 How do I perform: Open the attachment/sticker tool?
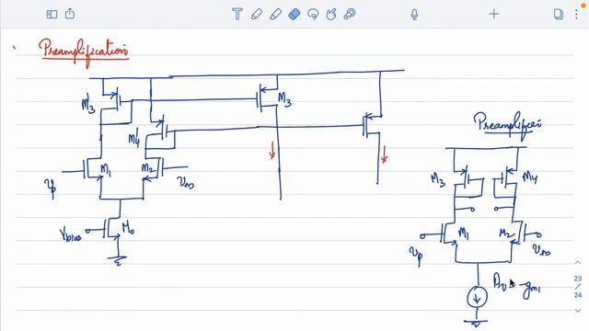tap(350, 15)
